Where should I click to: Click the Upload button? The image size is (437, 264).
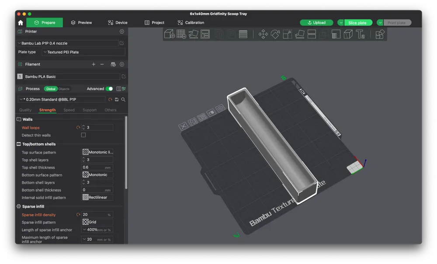tap(316, 23)
